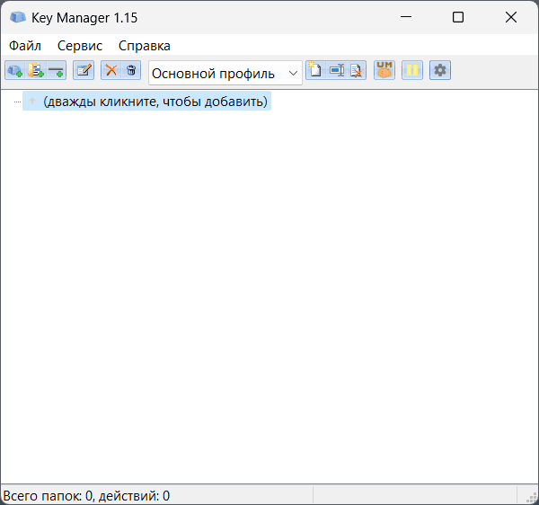The height and width of the screenshot is (505, 539).
Task: Click the add folder icon
Action: [35, 70]
